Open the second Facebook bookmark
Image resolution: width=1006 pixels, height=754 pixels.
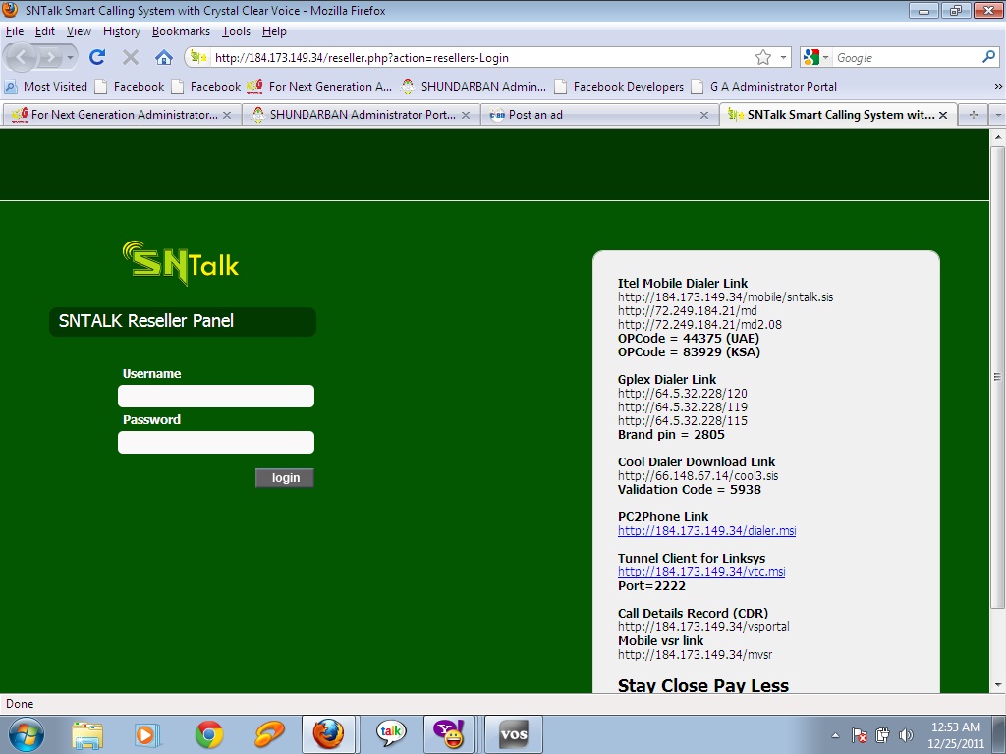point(206,86)
